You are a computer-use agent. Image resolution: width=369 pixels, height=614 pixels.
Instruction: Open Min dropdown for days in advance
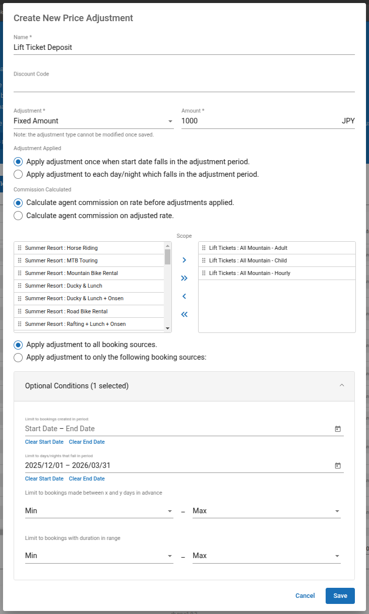(x=99, y=511)
